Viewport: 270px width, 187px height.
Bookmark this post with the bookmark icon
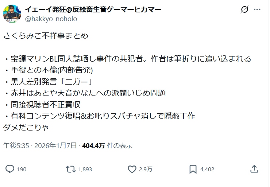coord(193,169)
